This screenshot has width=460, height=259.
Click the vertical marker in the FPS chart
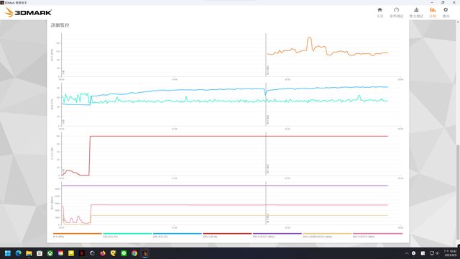click(x=266, y=55)
